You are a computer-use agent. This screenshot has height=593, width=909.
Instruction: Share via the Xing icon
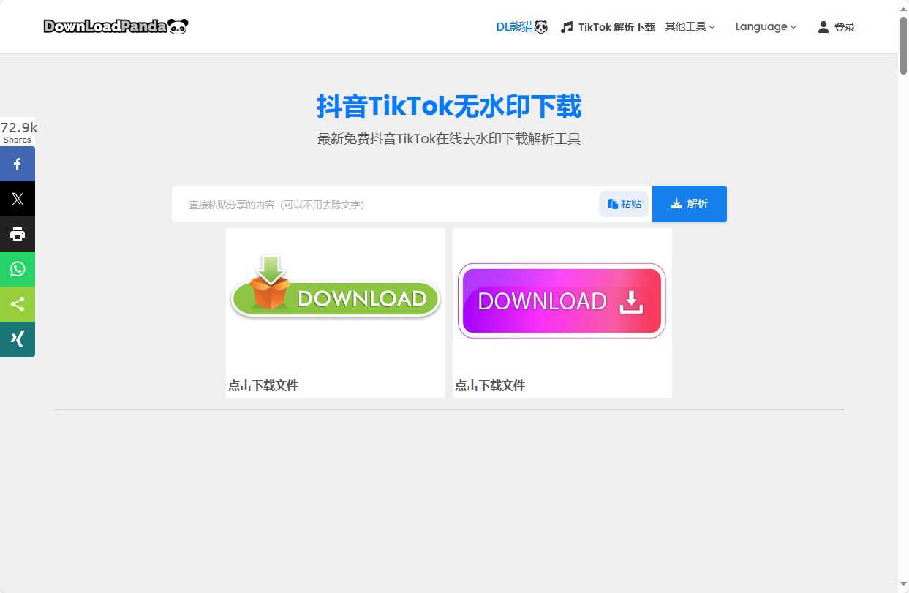[18, 339]
